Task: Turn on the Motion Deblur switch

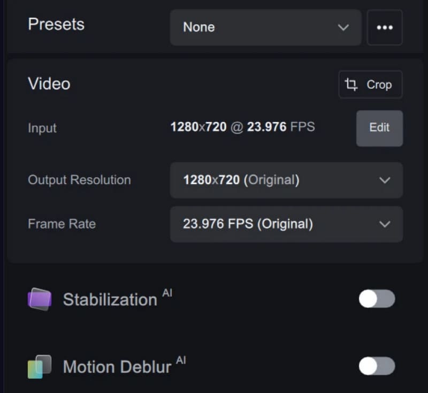Action: pos(377,367)
